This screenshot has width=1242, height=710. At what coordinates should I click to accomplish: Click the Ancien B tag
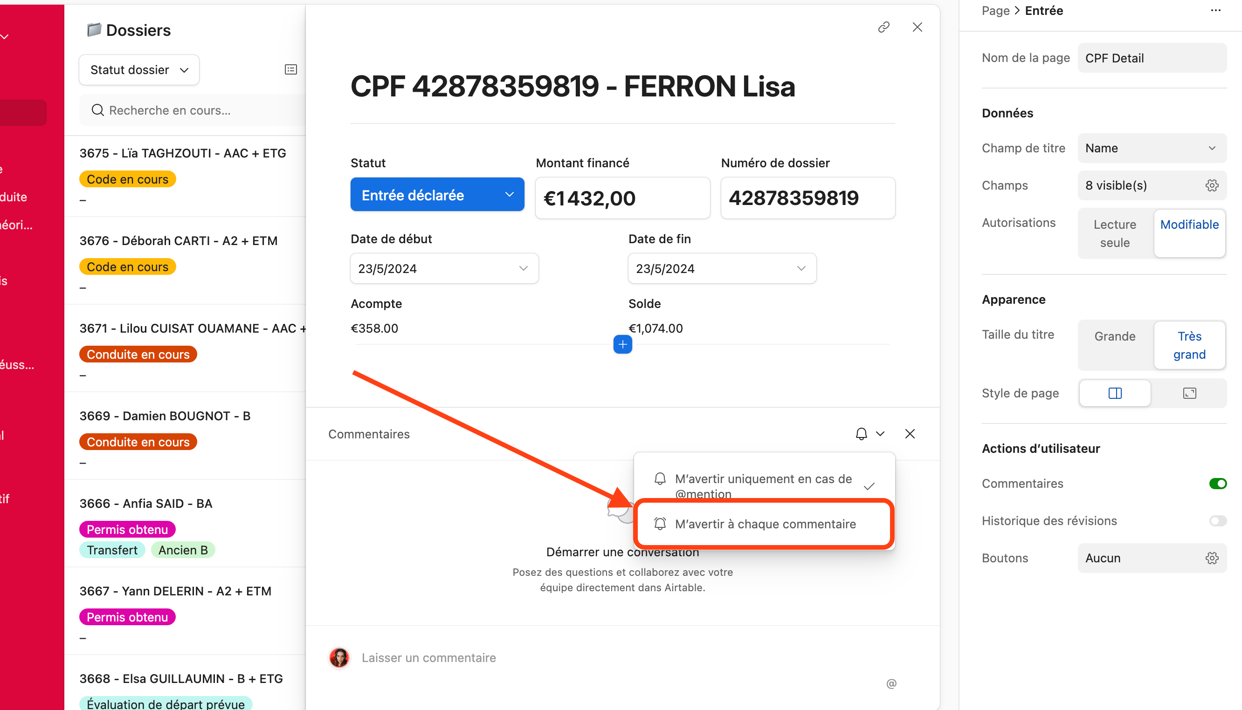point(183,550)
